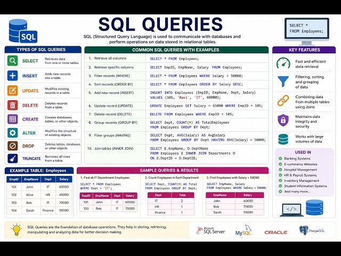Click the speedometer fast retrieval icon
Viewport: 341px width, 256px height.
pyautogui.click(x=283, y=63)
